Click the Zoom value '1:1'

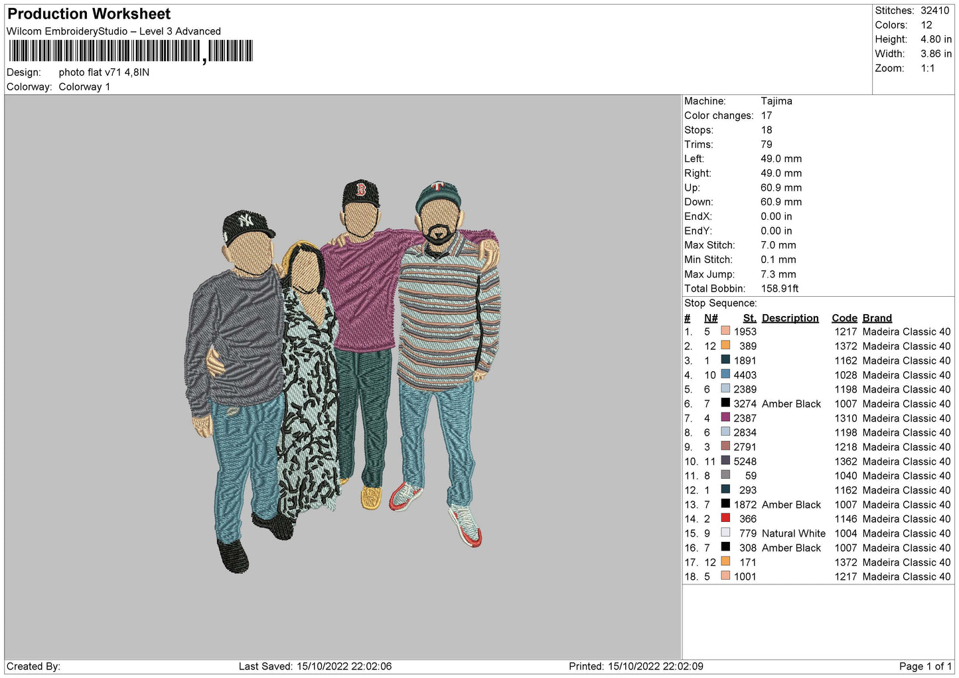tap(928, 68)
